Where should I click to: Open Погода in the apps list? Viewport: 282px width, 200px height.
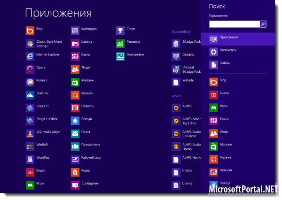pos(81,121)
